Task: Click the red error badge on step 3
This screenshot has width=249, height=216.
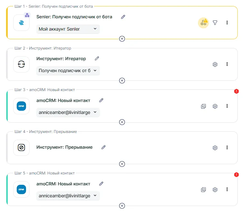Action: 236,91
